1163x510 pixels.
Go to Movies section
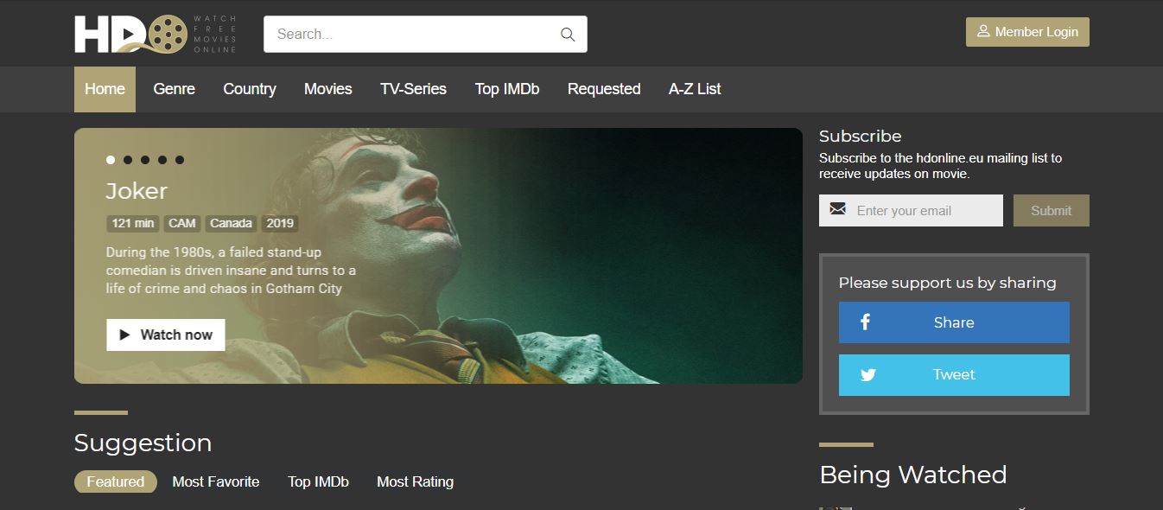pos(328,89)
